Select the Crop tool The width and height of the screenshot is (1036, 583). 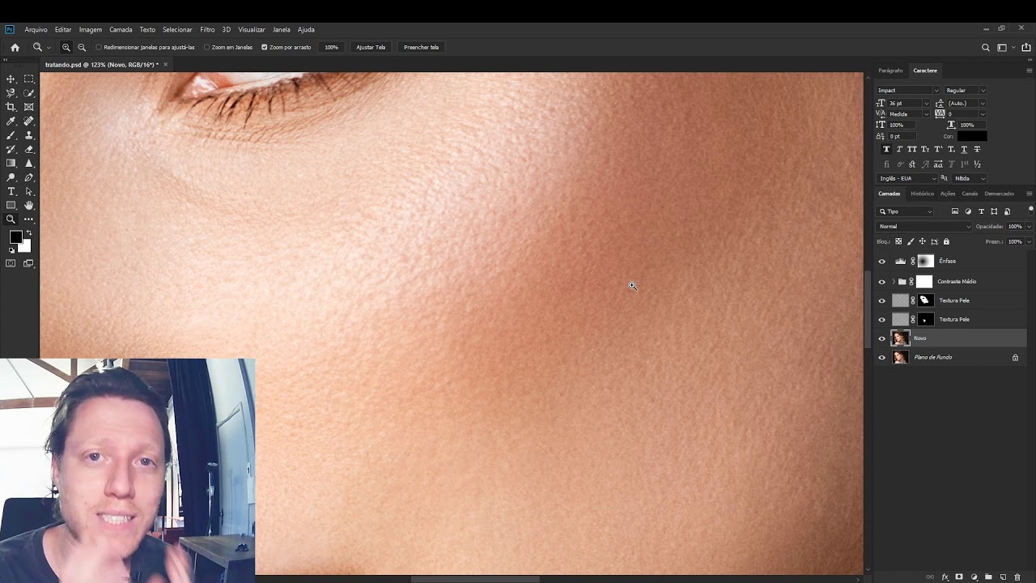11,107
